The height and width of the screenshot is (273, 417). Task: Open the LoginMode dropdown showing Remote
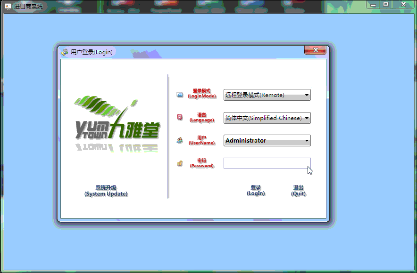(267, 95)
